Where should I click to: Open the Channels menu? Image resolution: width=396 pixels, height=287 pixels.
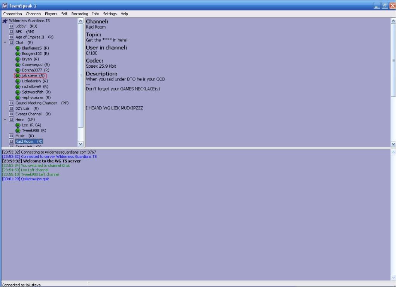tap(33, 14)
